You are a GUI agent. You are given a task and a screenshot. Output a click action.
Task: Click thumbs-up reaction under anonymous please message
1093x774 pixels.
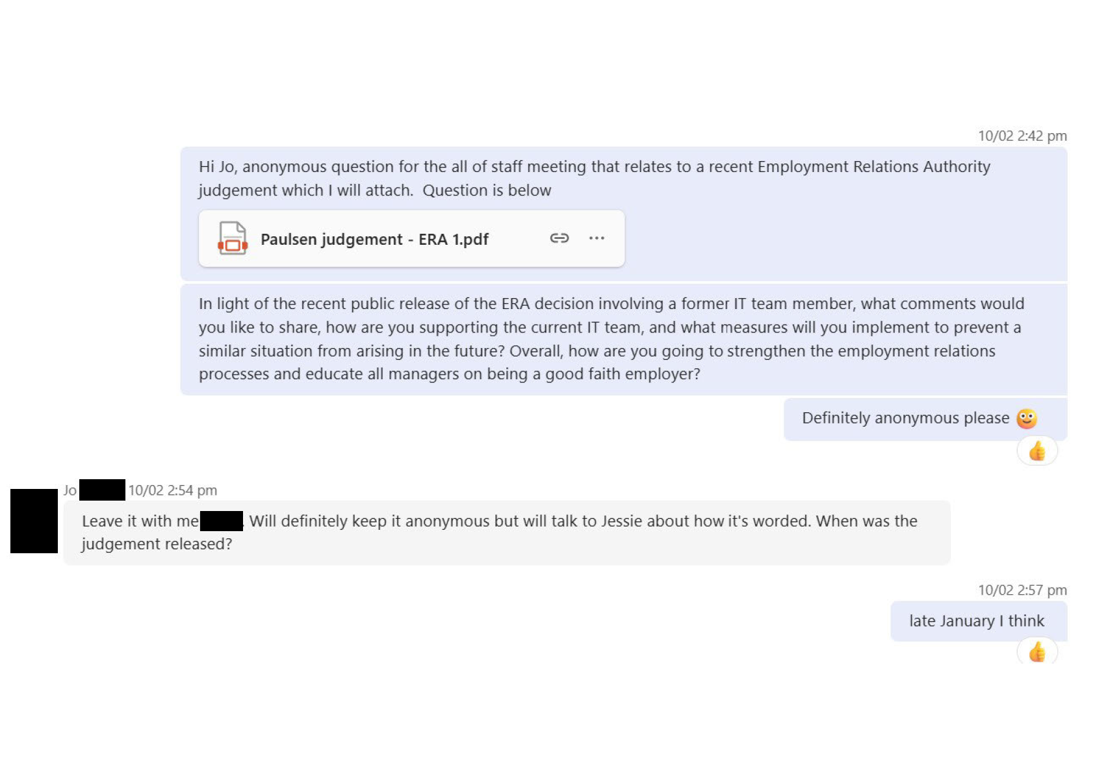click(1037, 451)
